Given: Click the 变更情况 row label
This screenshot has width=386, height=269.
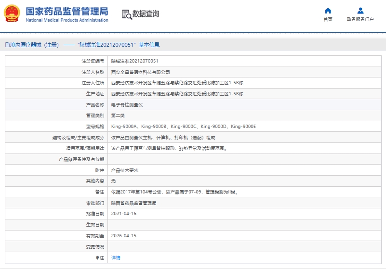Looking at the screenshot, I should pyautogui.click(x=95, y=247).
